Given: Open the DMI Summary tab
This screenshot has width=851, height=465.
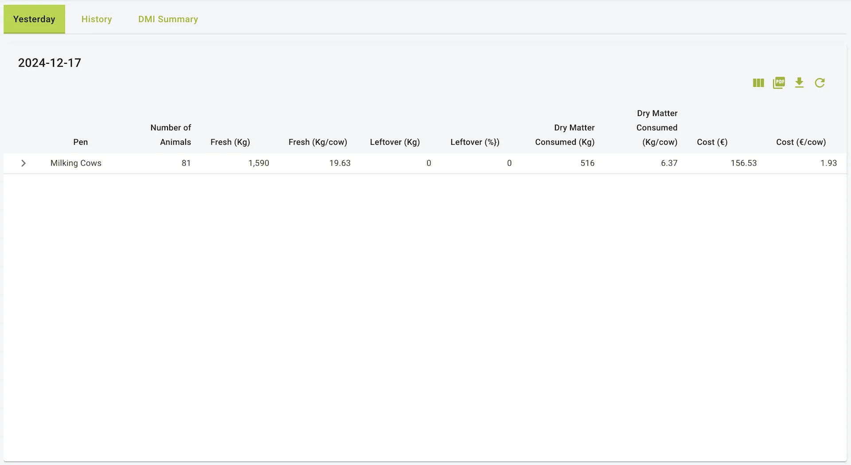Looking at the screenshot, I should pyautogui.click(x=168, y=19).
